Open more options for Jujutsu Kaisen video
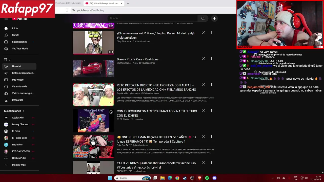 pos(211,33)
